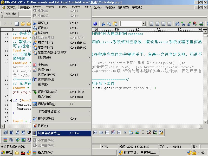
Task: Choose Select All (全选) from Edit menu
Action: 43,65
